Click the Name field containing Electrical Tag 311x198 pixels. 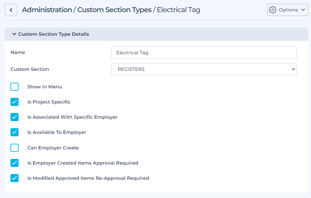pyautogui.click(x=204, y=53)
